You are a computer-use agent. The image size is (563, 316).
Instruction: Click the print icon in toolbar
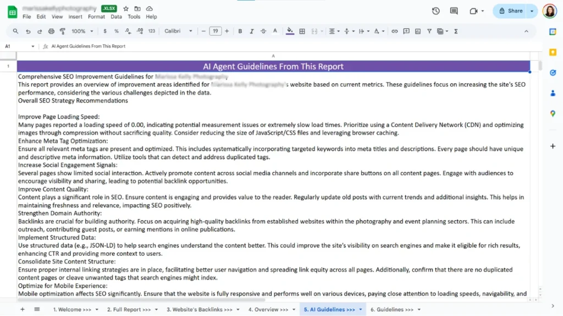click(51, 31)
